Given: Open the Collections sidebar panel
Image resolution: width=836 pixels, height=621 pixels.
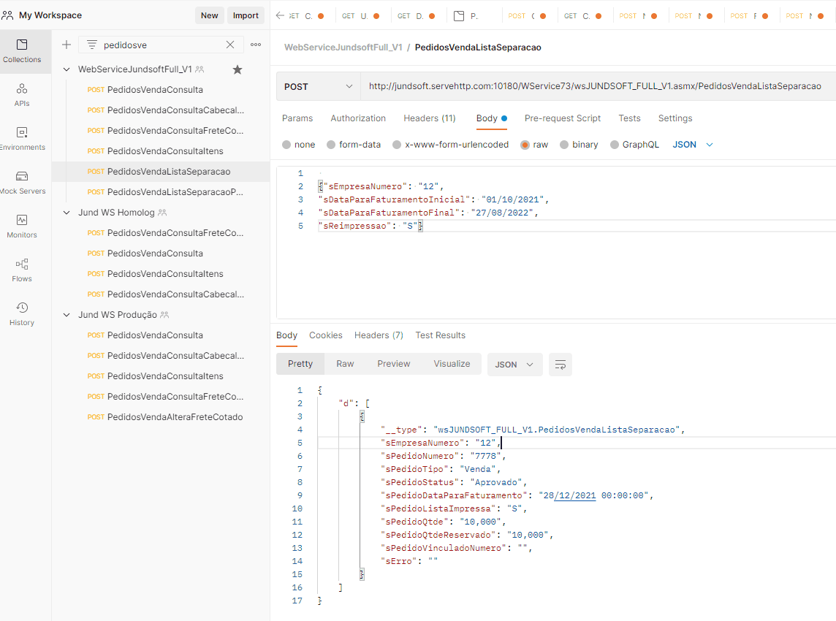Looking at the screenshot, I should [22, 50].
